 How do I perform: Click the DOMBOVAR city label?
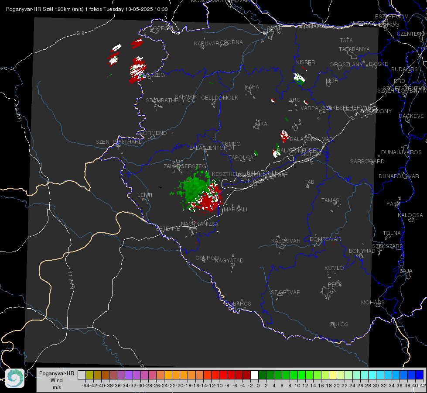click(325, 239)
